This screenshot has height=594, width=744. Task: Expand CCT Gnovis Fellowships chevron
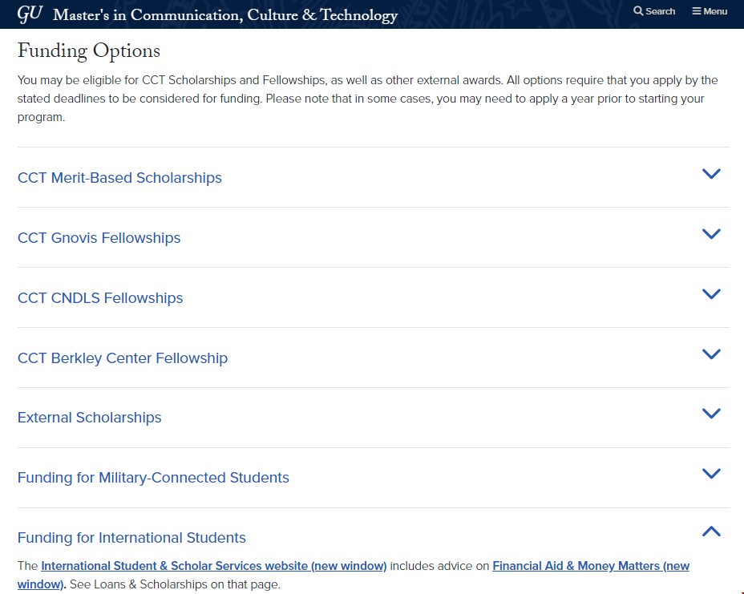710,234
